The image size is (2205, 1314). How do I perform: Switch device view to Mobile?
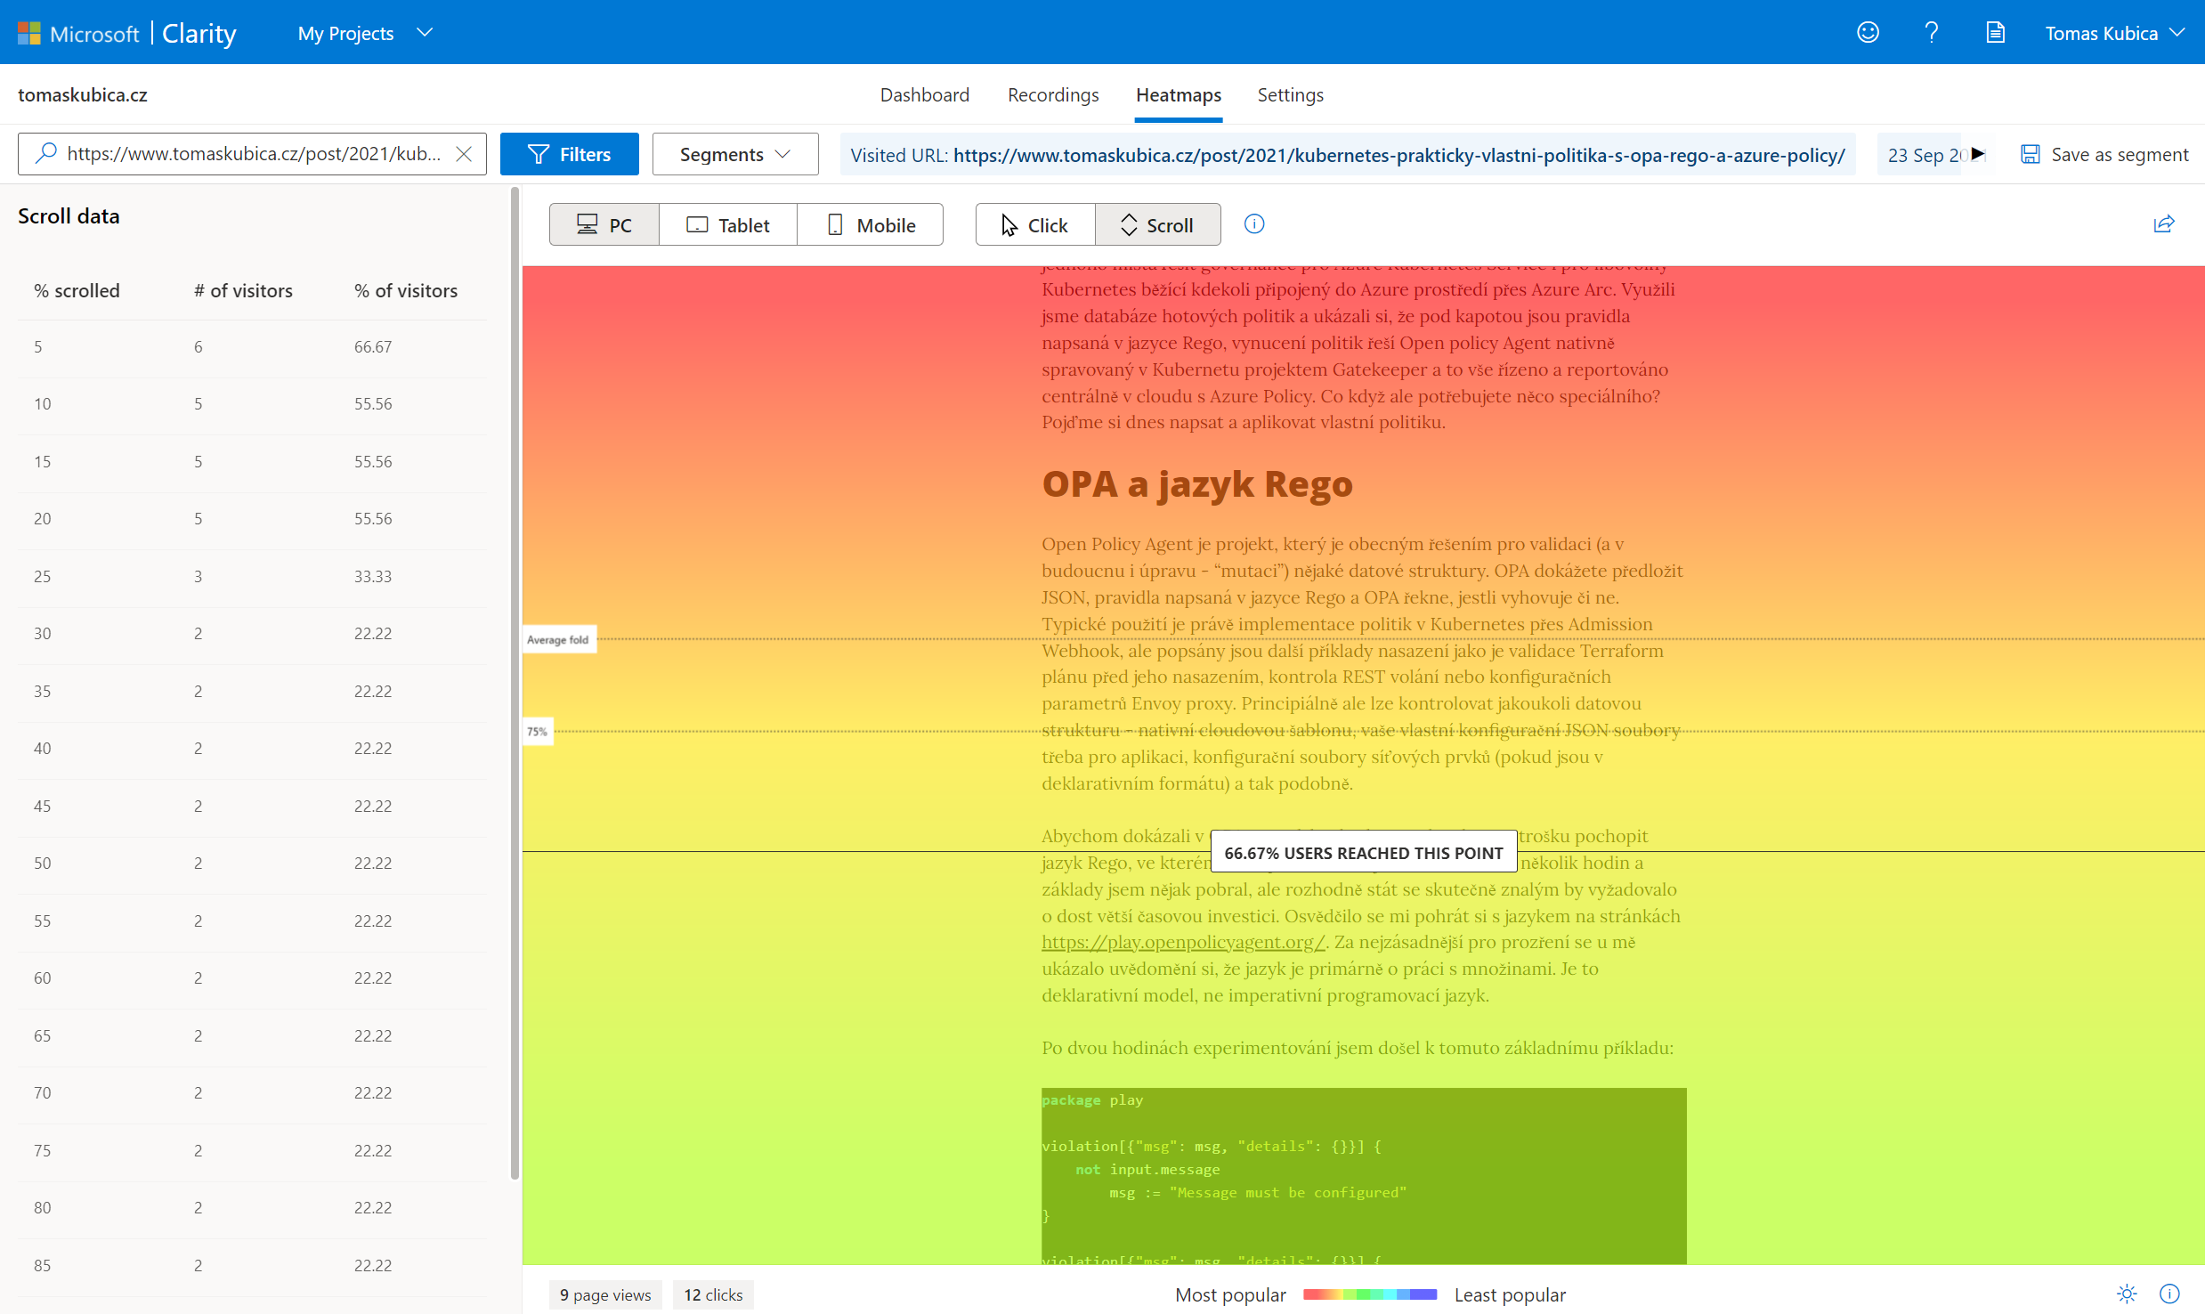tap(870, 225)
